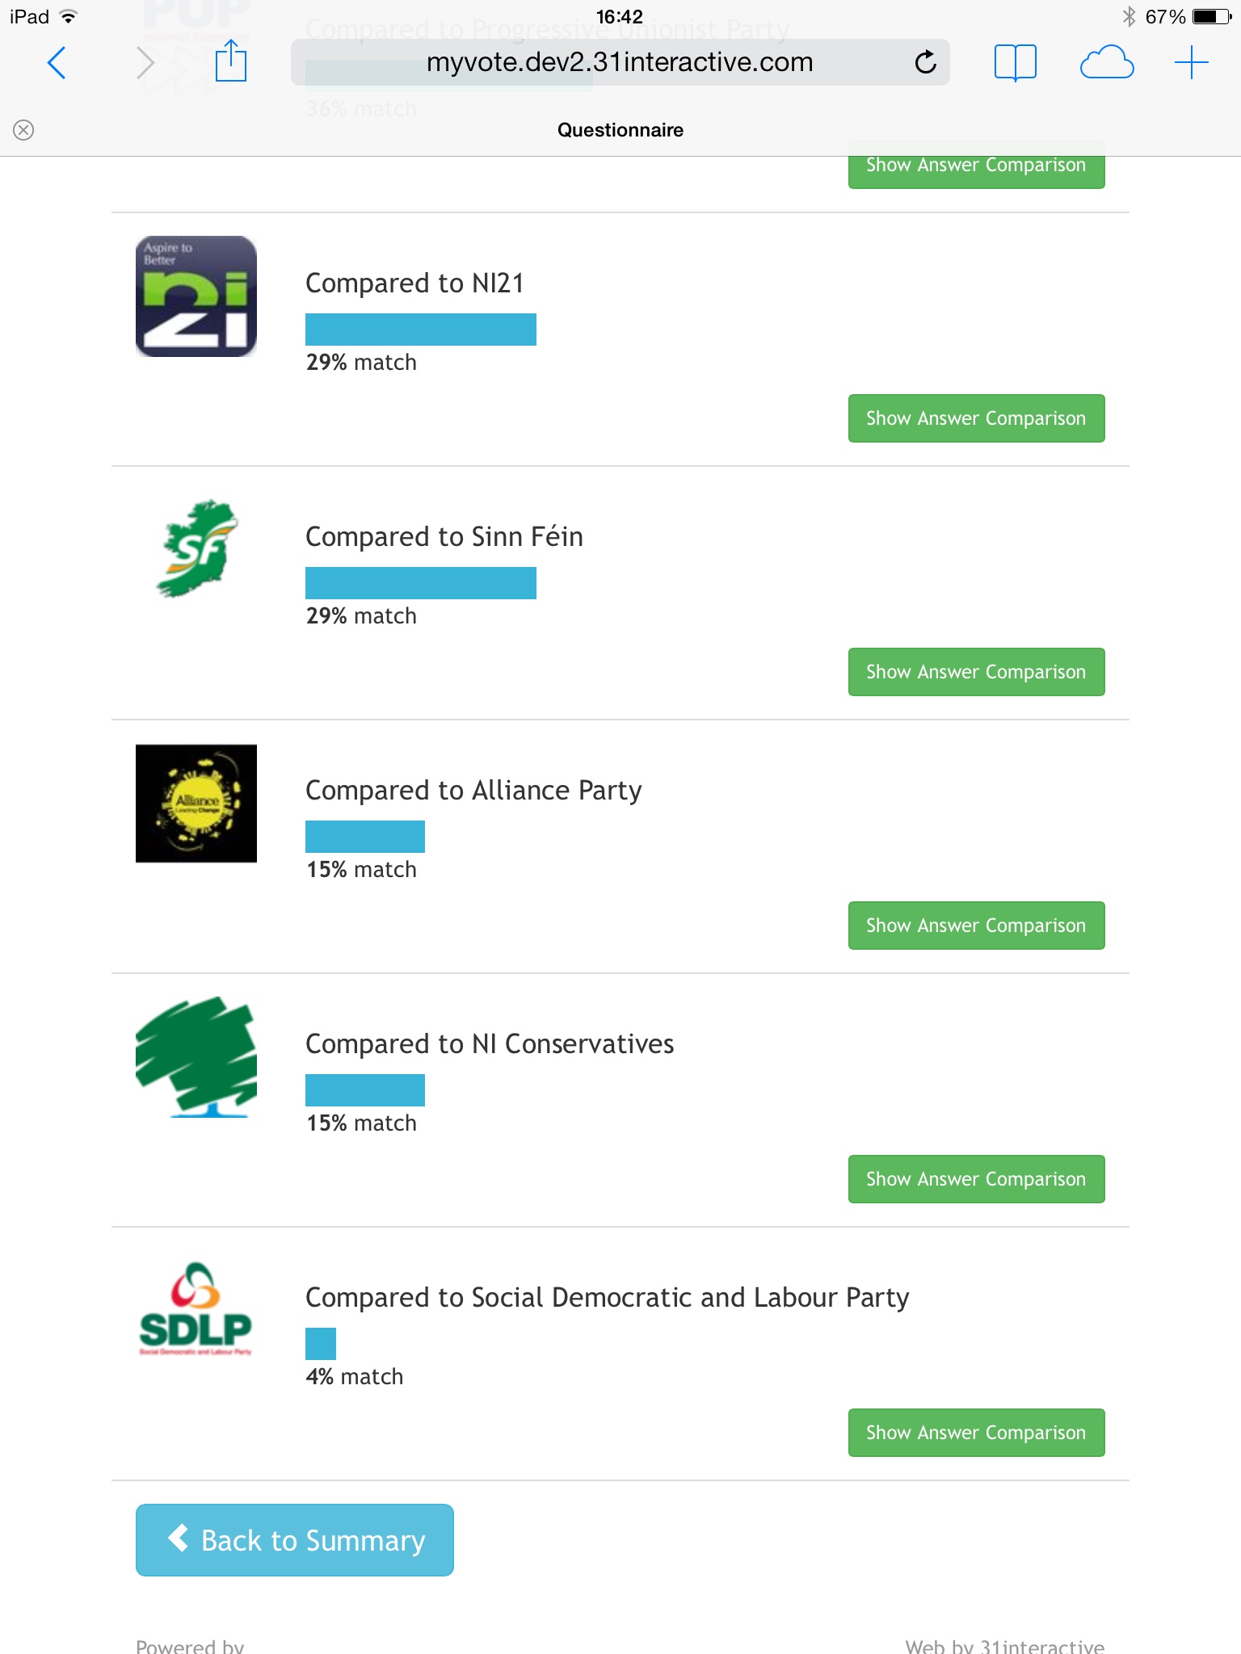The width and height of the screenshot is (1241, 1654).
Task: Reload the page with refresh icon
Action: coord(925,62)
